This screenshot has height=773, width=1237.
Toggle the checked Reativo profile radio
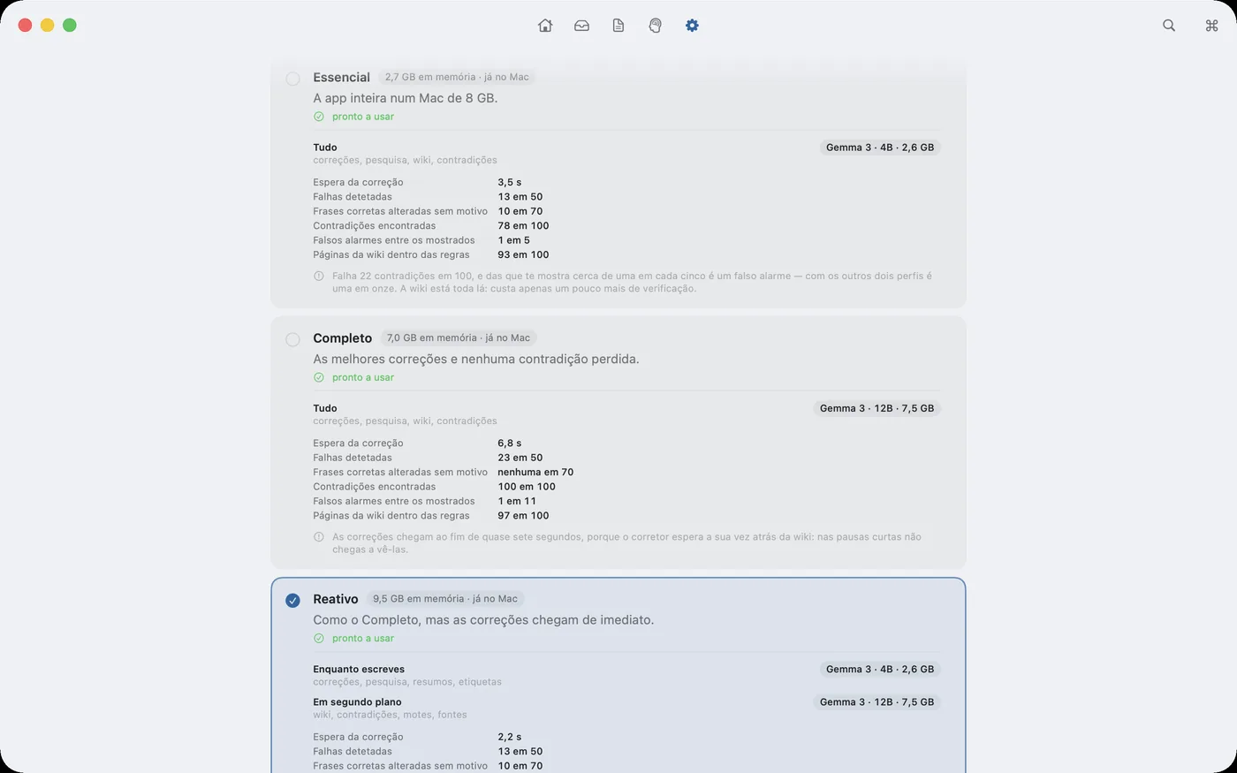click(292, 601)
